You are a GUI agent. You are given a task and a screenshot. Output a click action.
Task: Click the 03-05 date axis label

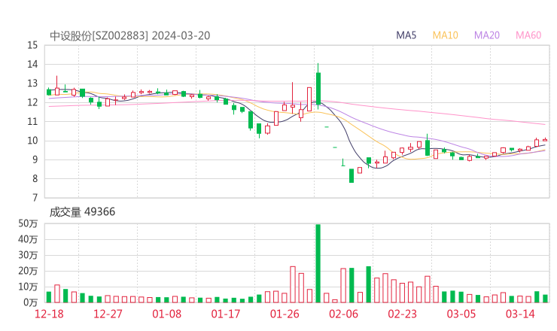[461, 314]
